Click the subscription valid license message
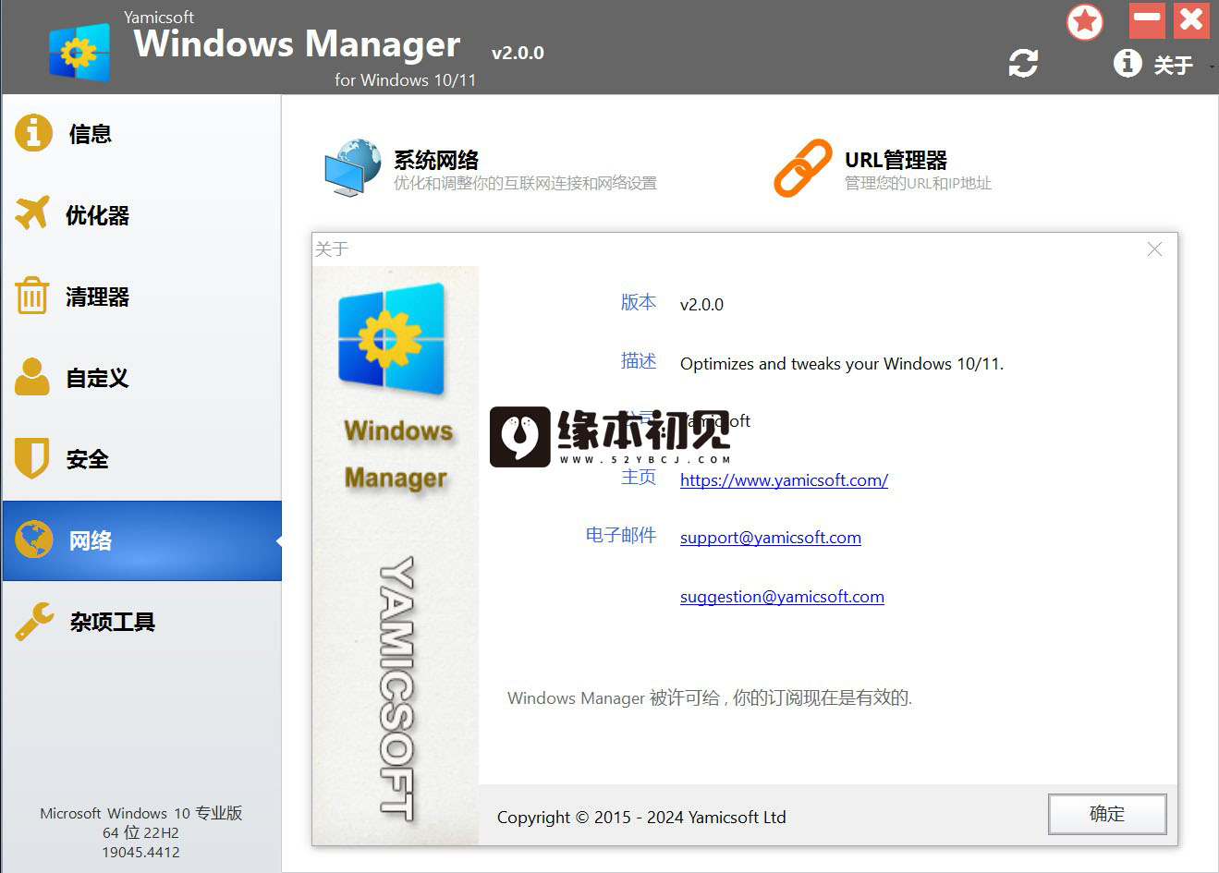The width and height of the screenshot is (1219, 873). click(710, 697)
